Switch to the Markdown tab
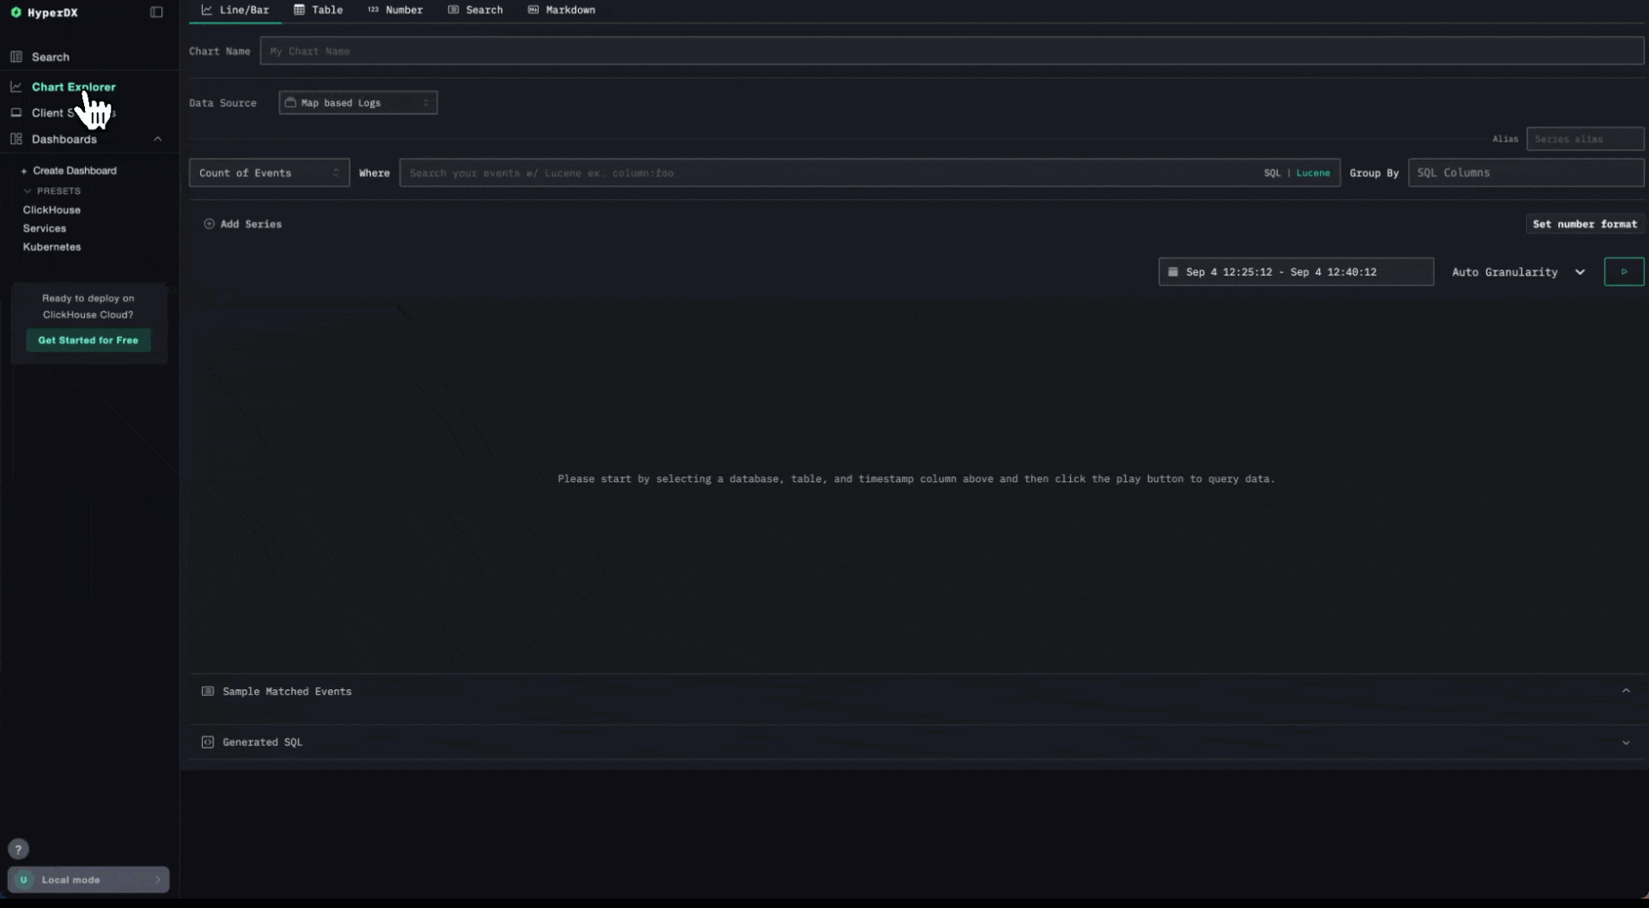The image size is (1649, 908). (x=562, y=10)
